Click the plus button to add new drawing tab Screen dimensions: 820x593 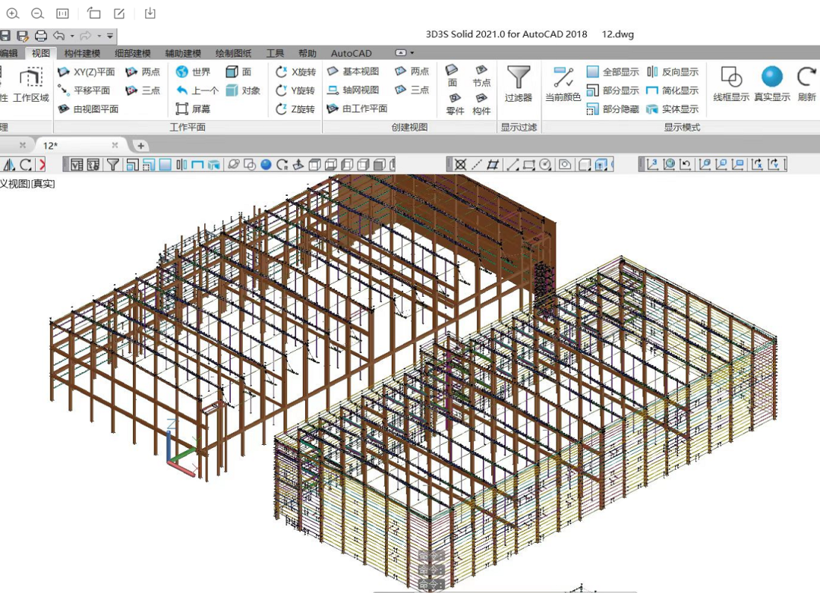[x=140, y=145]
